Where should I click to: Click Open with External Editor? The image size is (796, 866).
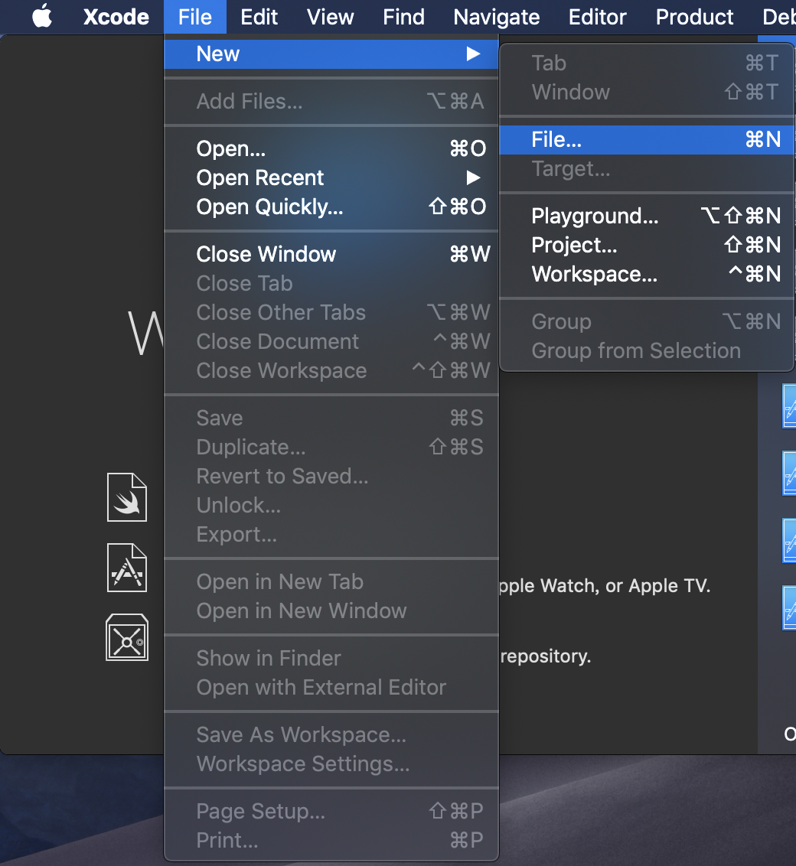(331, 689)
